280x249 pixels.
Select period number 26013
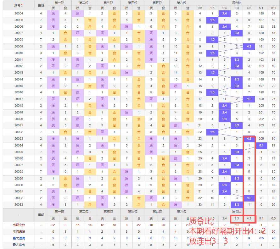(x=19, y=73)
